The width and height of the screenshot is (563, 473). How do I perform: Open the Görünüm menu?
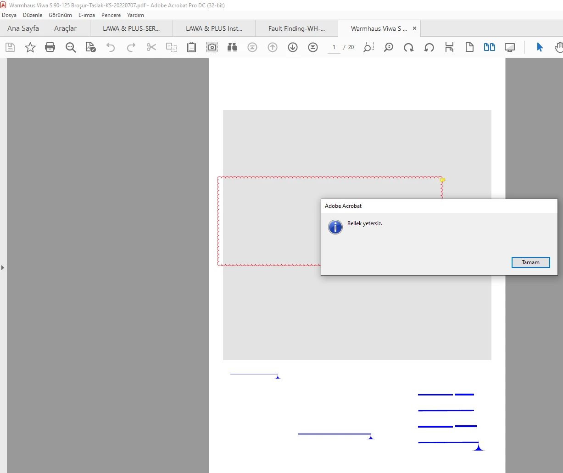pos(60,15)
